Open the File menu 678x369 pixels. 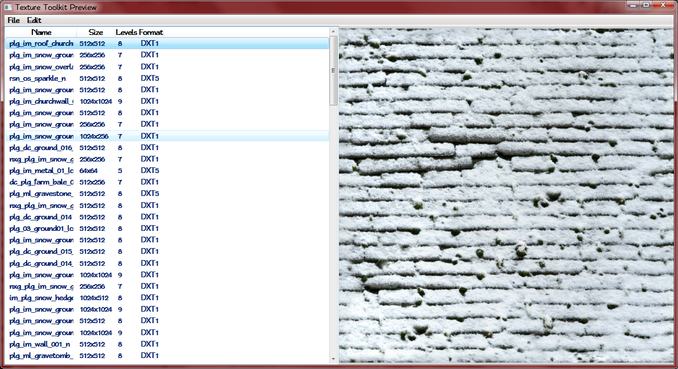(x=14, y=20)
